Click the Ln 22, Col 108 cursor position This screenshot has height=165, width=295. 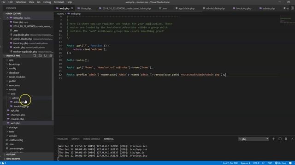tap(230, 163)
